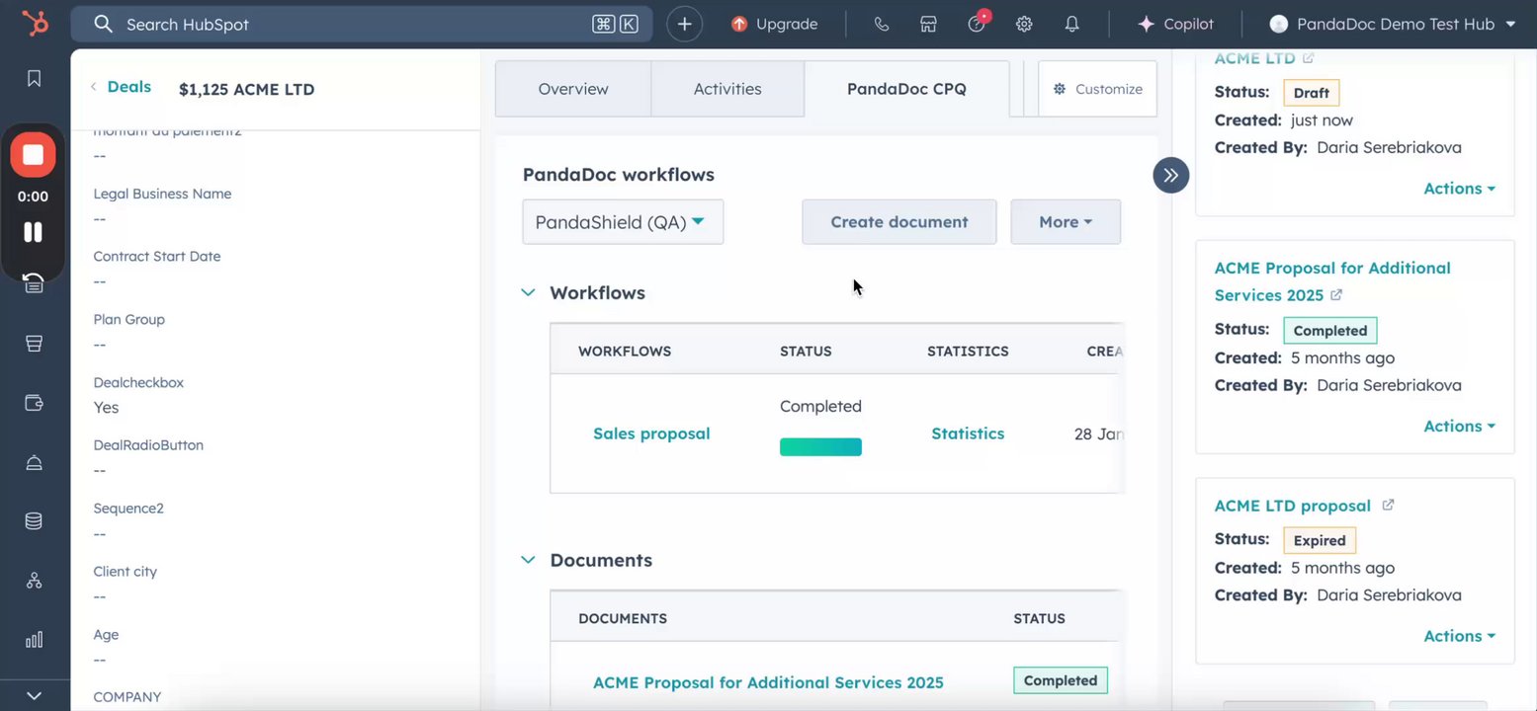Open the More dropdown menu
Viewport: 1537px width, 711px height.
1066,222
